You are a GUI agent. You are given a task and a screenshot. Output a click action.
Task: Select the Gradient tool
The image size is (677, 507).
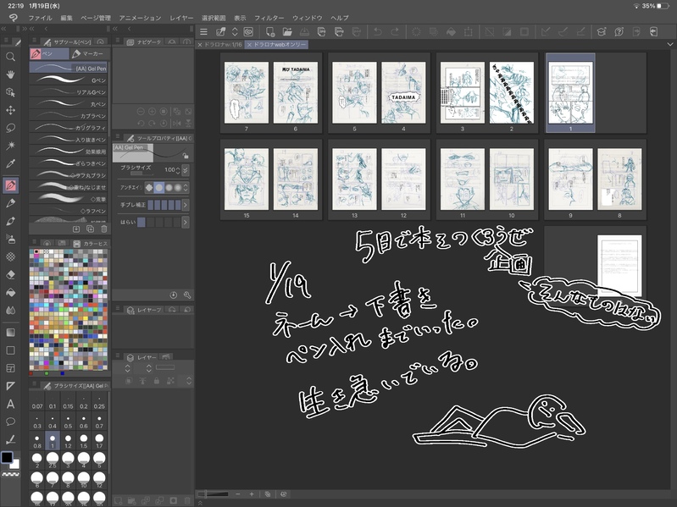pyautogui.click(x=10, y=333)
